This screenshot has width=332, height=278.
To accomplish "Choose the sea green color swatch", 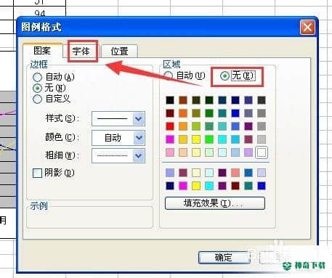I will [x=209, y=126].
